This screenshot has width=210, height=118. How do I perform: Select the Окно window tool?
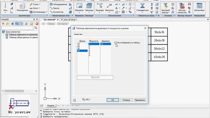34,8
